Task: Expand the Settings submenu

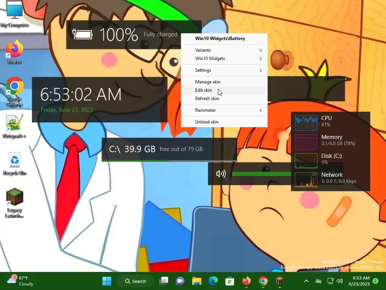Action: (224, 70)
